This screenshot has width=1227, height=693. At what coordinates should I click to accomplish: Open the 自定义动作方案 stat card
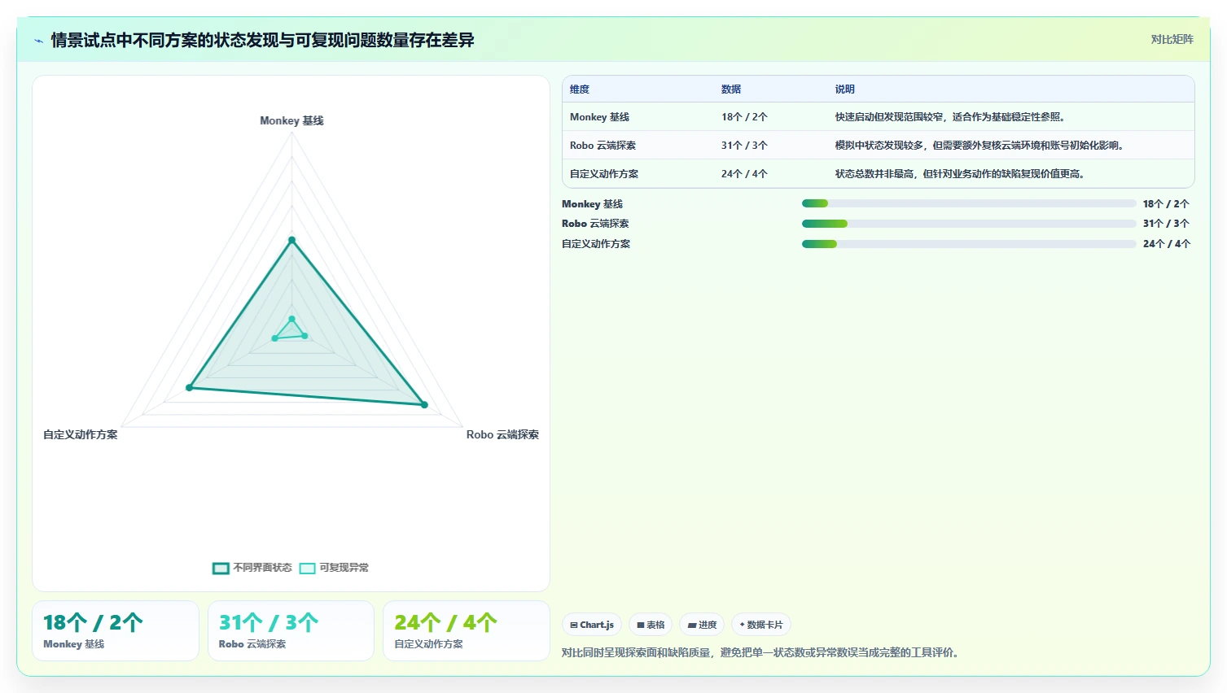(467, 630)
